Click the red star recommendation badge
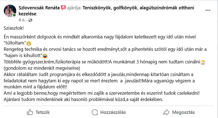 click(x=63, y=7)
